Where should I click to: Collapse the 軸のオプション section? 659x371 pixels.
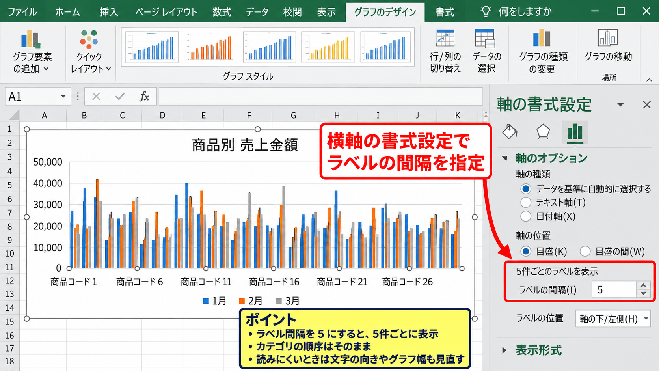click(505, 158)
